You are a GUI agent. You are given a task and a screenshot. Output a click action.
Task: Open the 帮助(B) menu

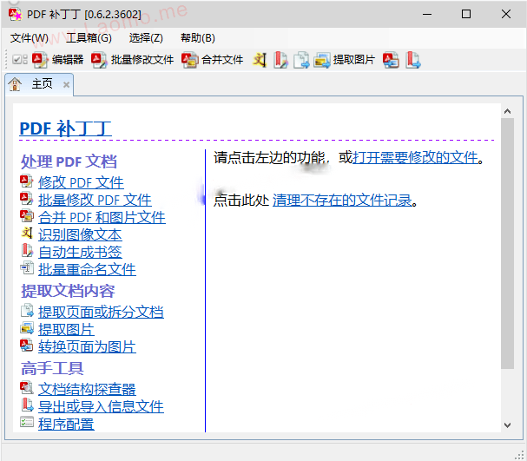click(198, 38)
